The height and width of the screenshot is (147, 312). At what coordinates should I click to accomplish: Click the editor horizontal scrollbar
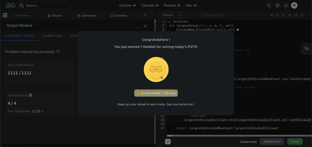click(239, 135)
